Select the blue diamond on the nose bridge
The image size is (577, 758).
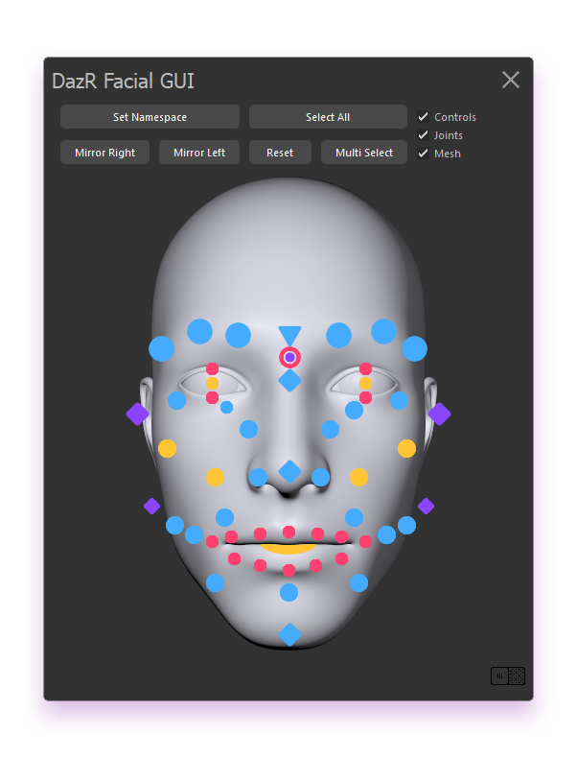tap(289, 381)
